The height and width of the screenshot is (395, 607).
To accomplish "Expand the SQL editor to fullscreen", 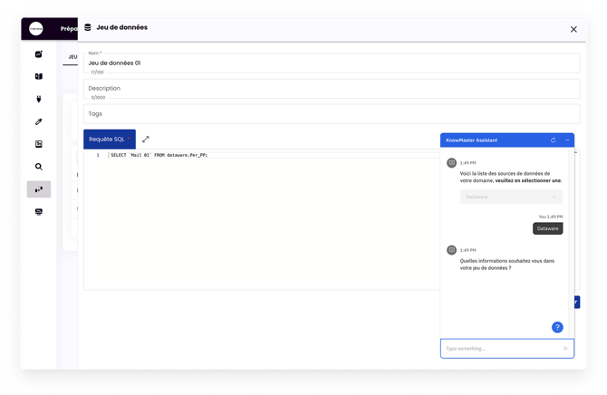I will click(146, 140).
